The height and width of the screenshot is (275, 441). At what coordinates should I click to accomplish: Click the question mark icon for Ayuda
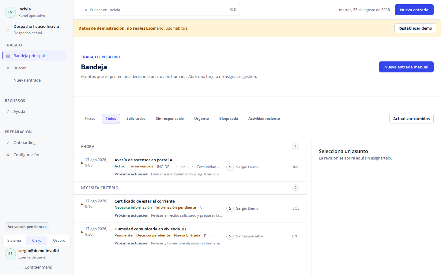[x=8, y=112]
